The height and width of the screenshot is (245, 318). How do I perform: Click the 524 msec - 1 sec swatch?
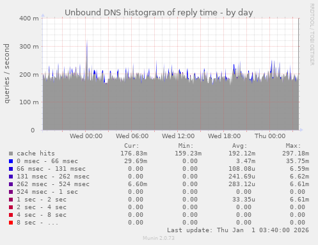coord(11,192)
